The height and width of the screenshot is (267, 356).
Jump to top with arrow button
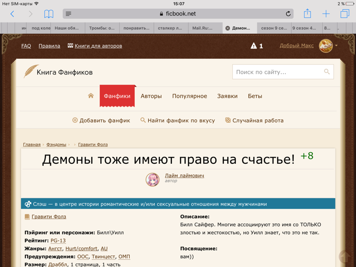click(x=345, y=257)
